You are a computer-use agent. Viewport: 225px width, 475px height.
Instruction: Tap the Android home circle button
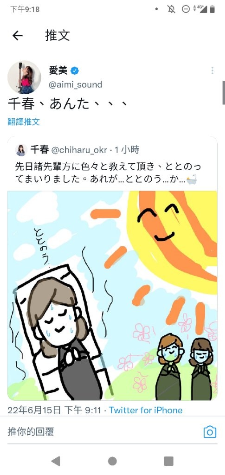pyautogui.click(x=112, y=461)
